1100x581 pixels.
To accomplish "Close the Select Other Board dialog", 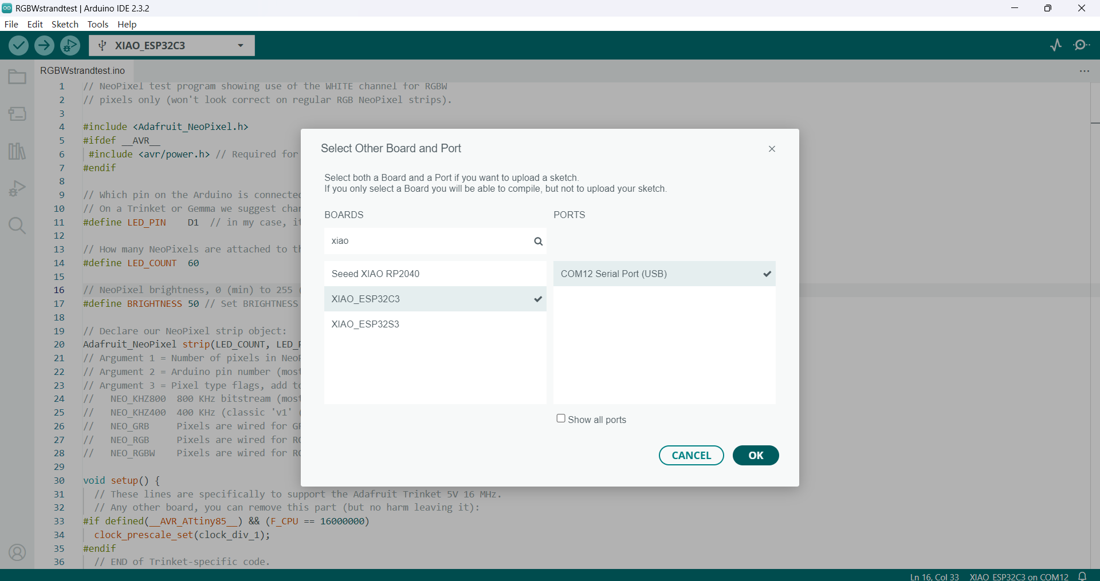I will pos(772,149).
